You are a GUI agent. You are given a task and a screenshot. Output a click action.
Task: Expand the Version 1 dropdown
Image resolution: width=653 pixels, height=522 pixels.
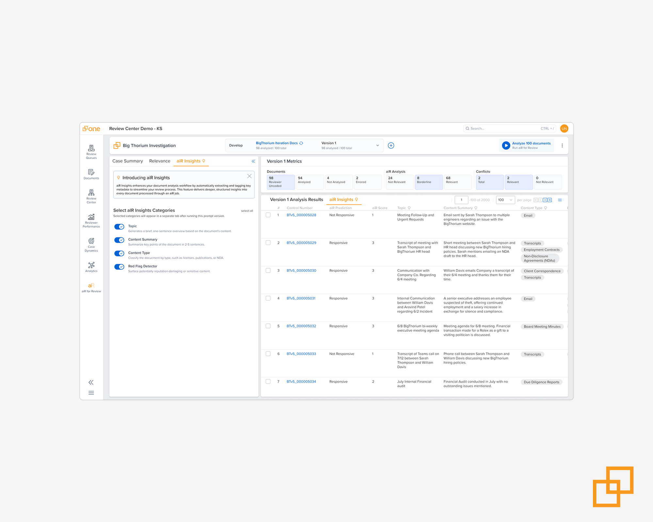pyautogui.click(x=377, y=146)
